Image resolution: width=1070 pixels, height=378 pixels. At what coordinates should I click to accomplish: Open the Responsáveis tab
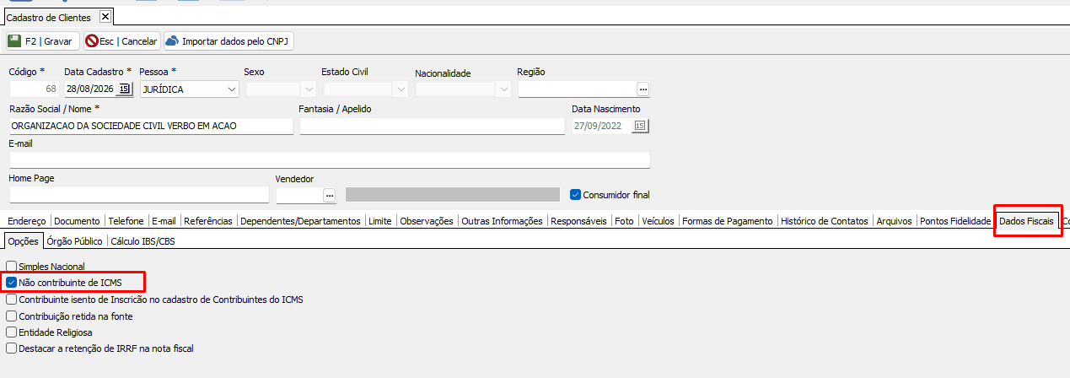[x=578, y=221]
